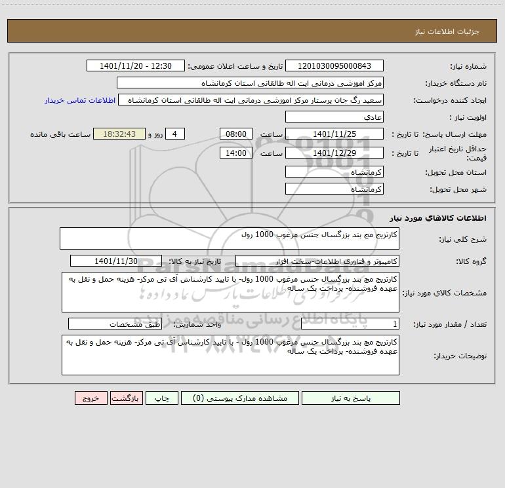Click the استان محل تحویل label
Viewport: 505px width, 488px height.
[456, 172]
